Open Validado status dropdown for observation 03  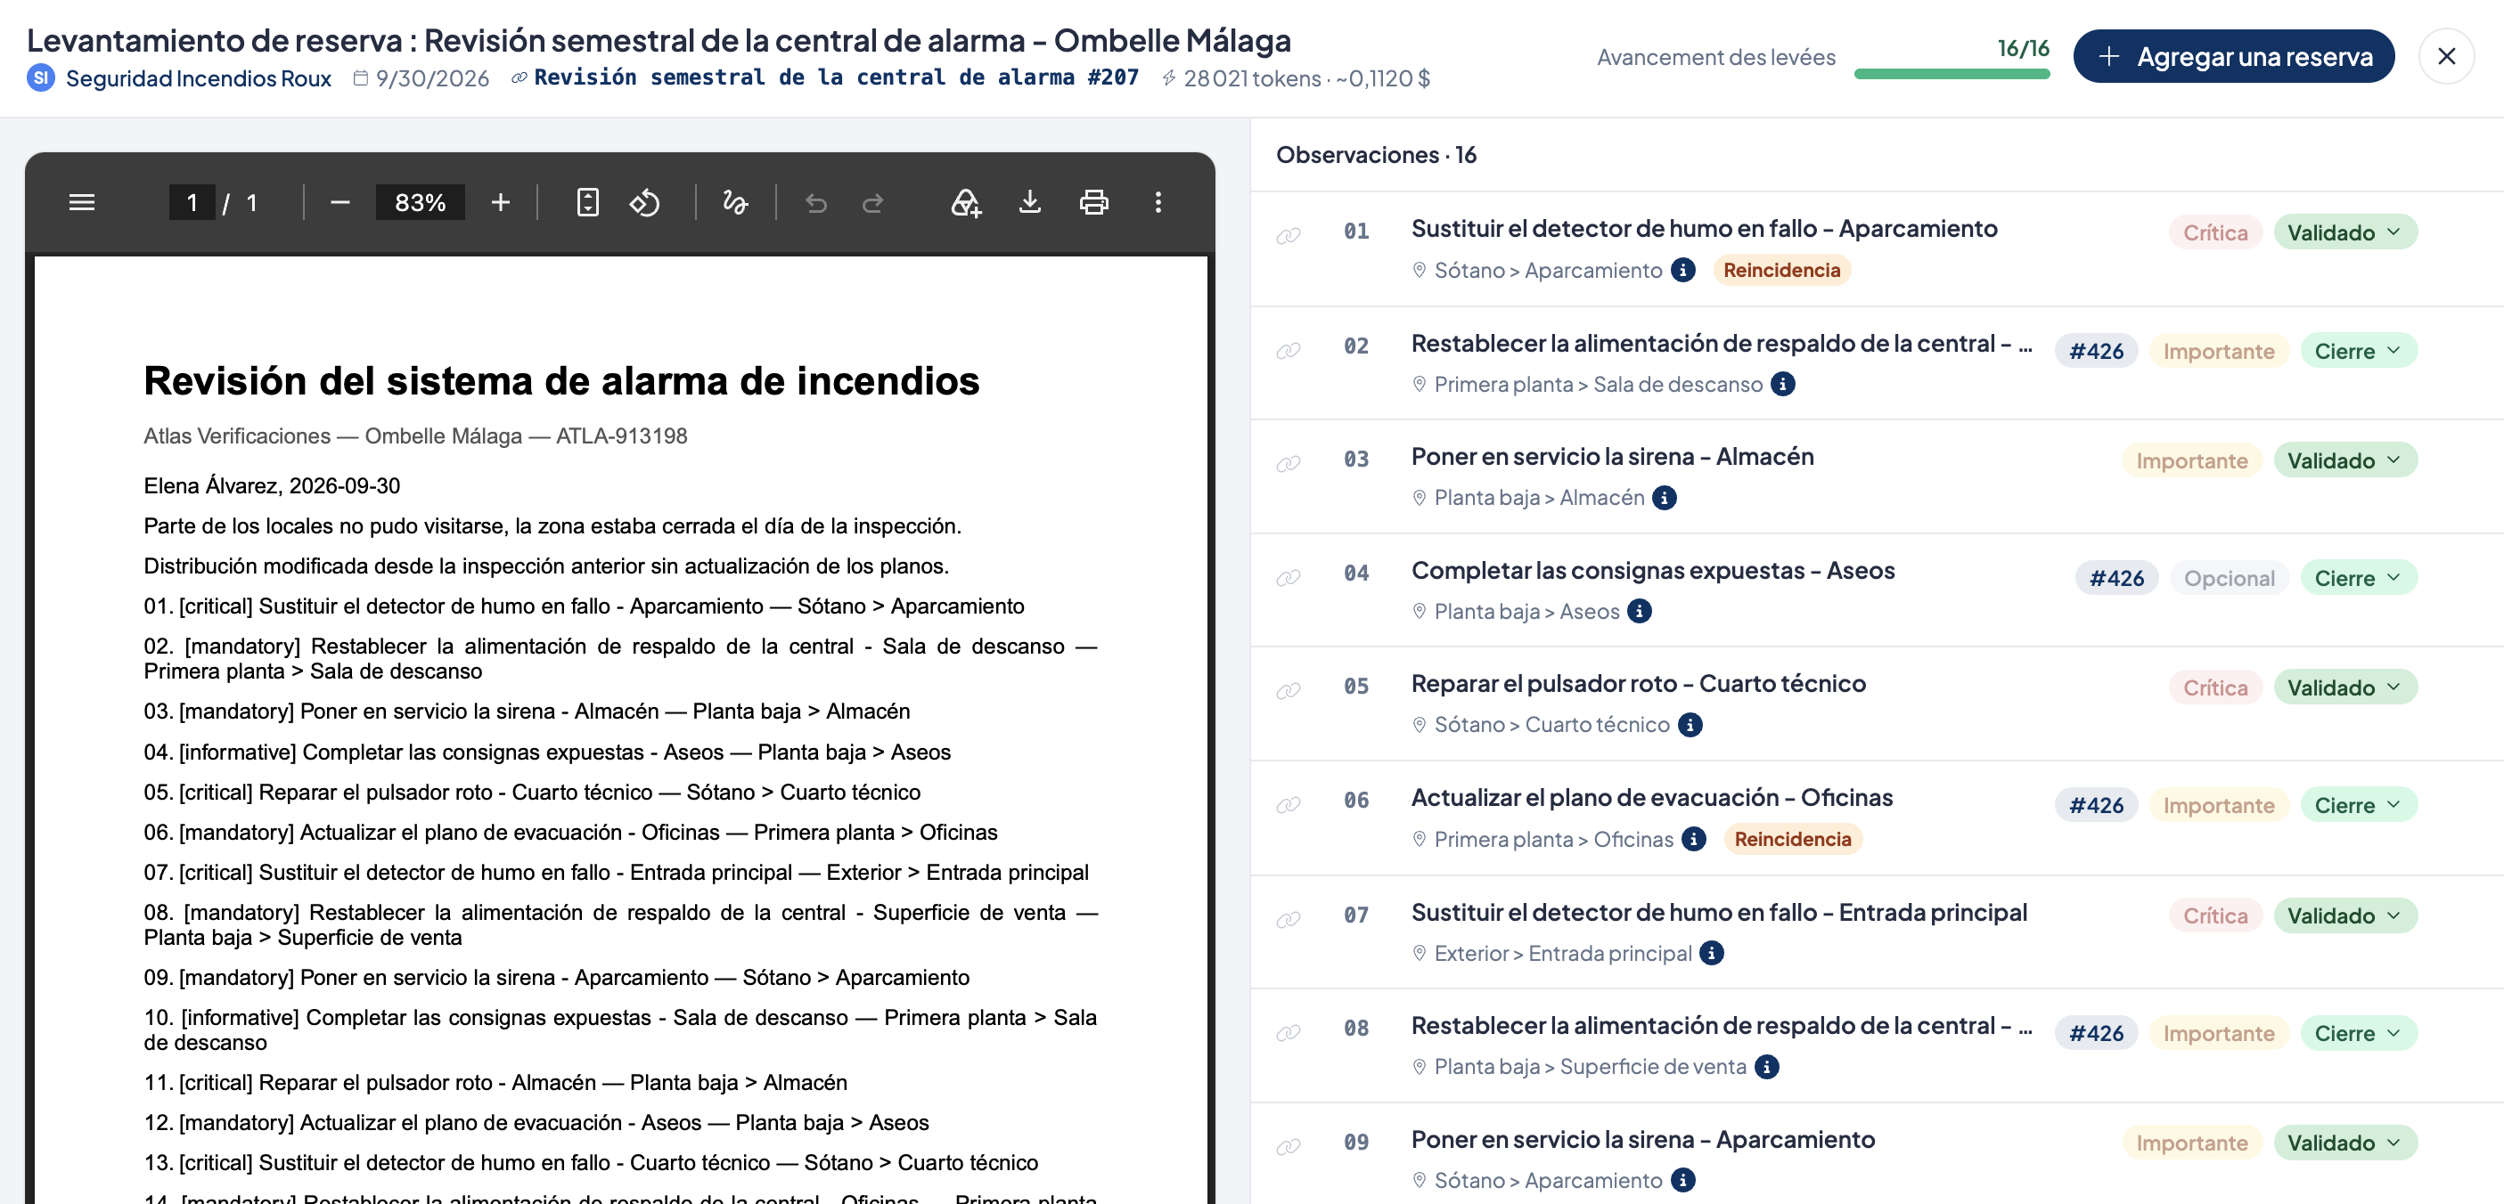(x=2344, y=460)
